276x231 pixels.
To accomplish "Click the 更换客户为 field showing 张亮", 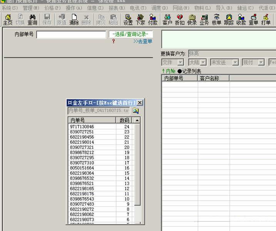I will point(232,53).
